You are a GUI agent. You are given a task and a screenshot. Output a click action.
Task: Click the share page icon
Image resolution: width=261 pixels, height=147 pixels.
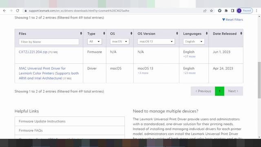(205, 11)
